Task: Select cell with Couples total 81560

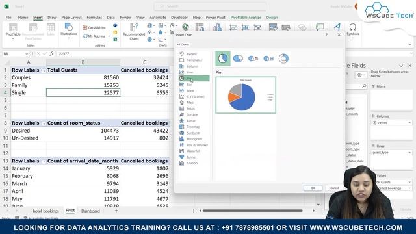Action: pos(83,77)
